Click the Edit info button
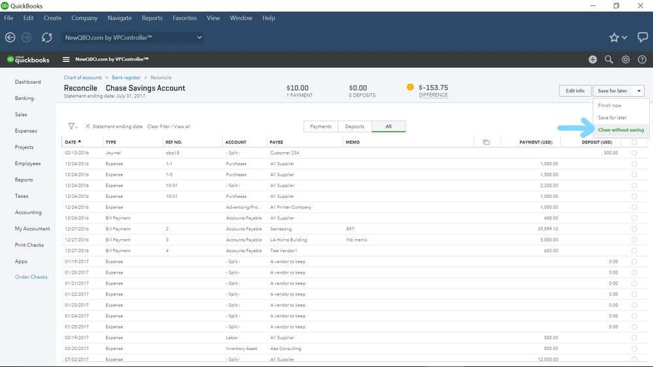This screenshot has width=653, height=367. click(x=575, y=91)
